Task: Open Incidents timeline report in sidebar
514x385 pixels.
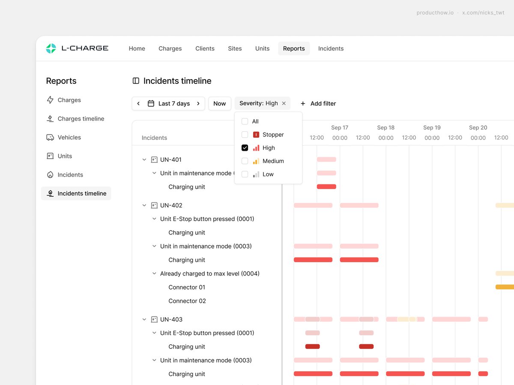Action: (76, 193)
